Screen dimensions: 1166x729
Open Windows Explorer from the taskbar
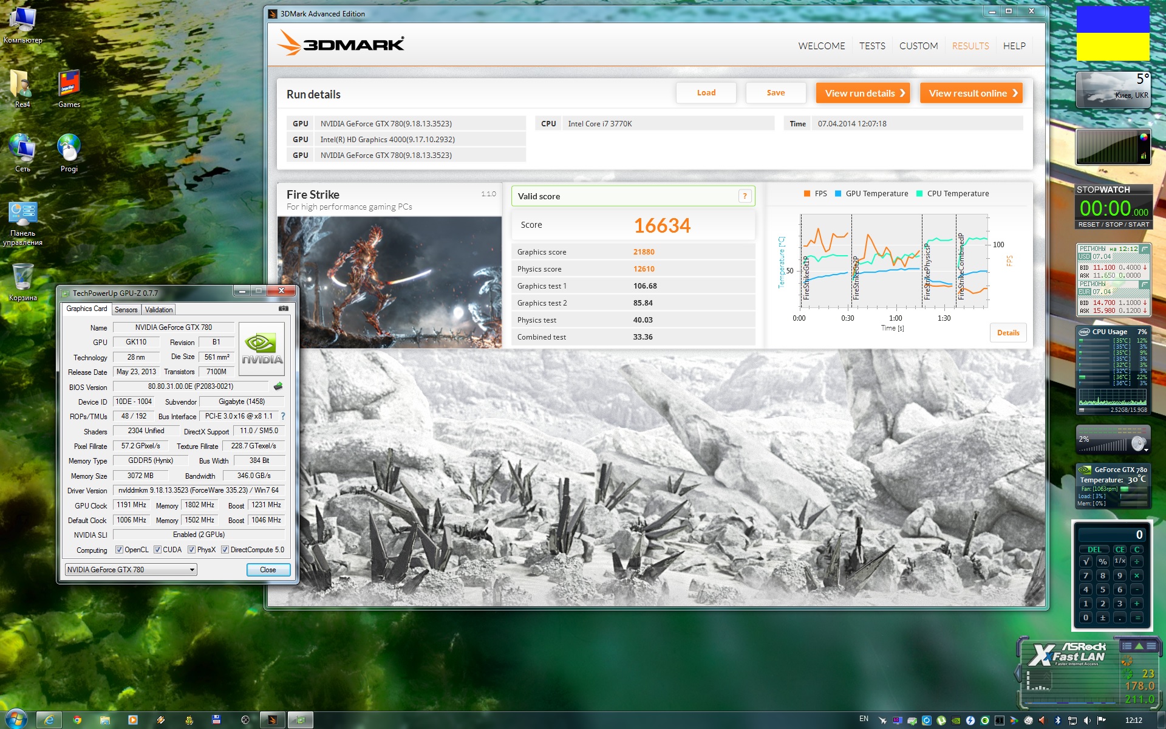[x=105, y=720]
